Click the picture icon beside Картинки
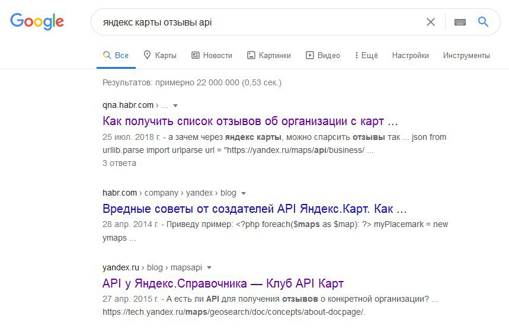Screen dimensions: 509x329 (x=251, y=55)
